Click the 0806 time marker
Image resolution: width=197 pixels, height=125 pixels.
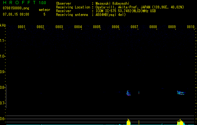click(116, 27)
